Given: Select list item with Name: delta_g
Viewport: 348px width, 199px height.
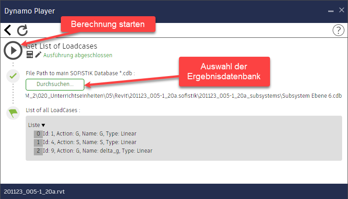Looking at the screenshot, I should 97,150.
